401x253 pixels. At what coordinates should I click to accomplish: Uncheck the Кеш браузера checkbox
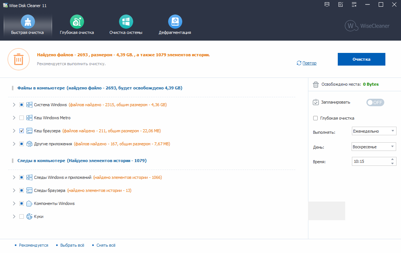coord(22,131)
